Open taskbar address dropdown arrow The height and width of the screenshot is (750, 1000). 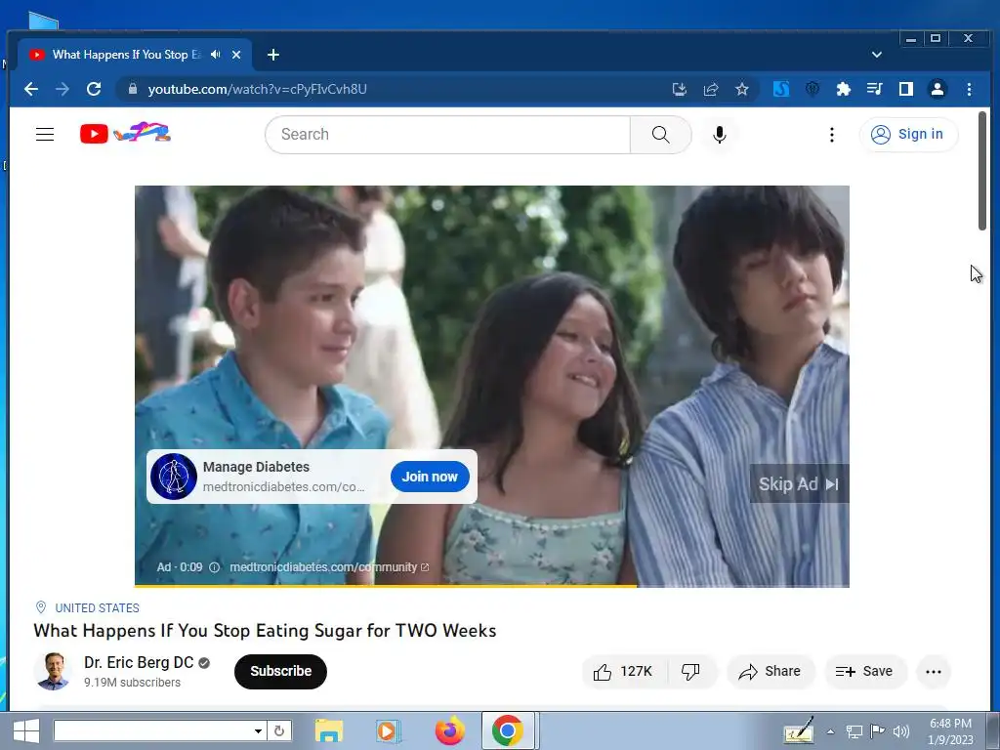(258, 730)
